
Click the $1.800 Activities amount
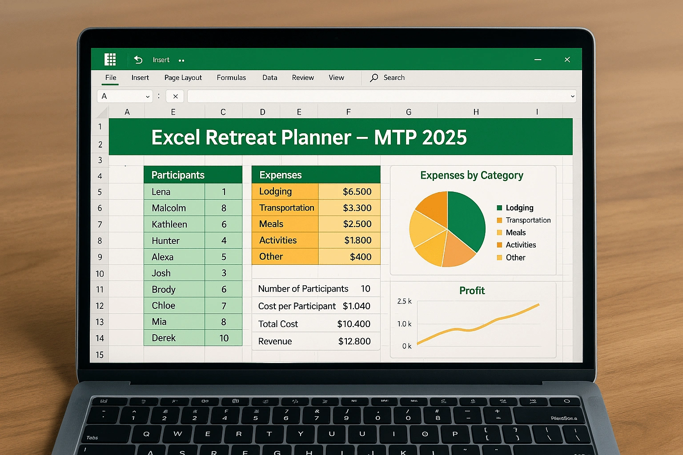350,240
